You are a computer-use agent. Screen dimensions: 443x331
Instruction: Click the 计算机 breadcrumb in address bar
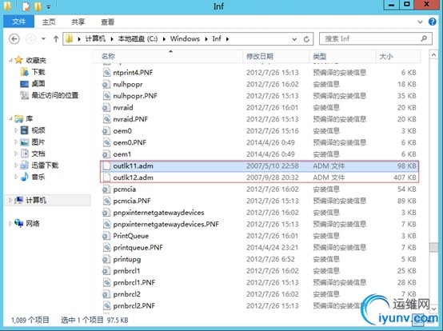point(95,38)
